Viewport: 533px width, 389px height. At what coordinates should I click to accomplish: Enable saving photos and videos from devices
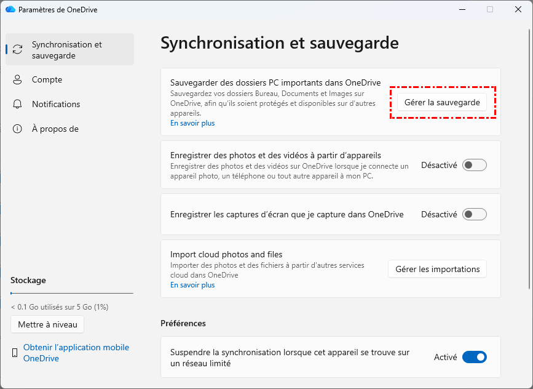point(474,165)
